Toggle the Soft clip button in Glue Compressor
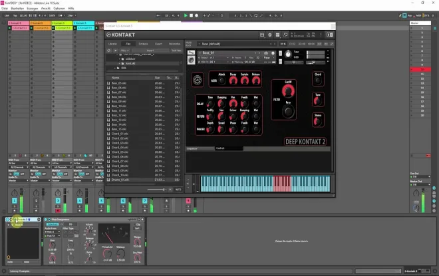The width and height of the screenshot is (439, 276). point(138,228)
